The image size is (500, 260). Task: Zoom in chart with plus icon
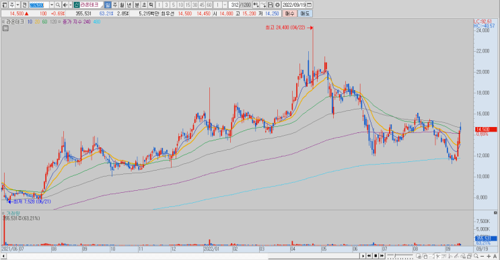click(489, 256)
